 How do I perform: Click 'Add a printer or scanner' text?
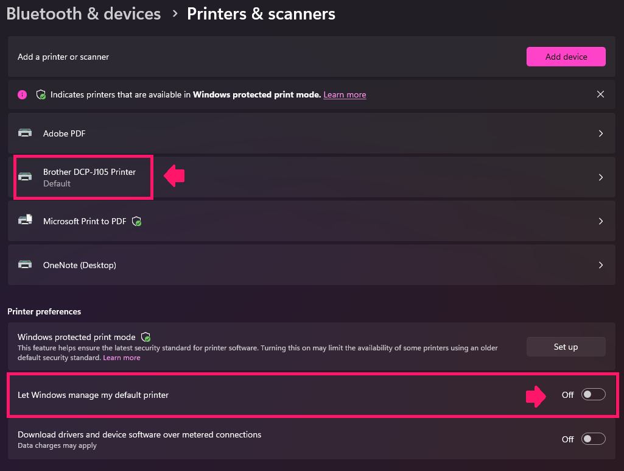63,57
